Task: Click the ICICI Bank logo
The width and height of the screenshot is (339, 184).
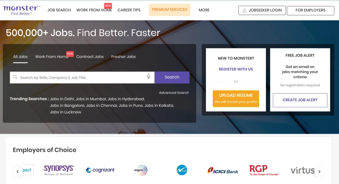Action: click(223, 170)
